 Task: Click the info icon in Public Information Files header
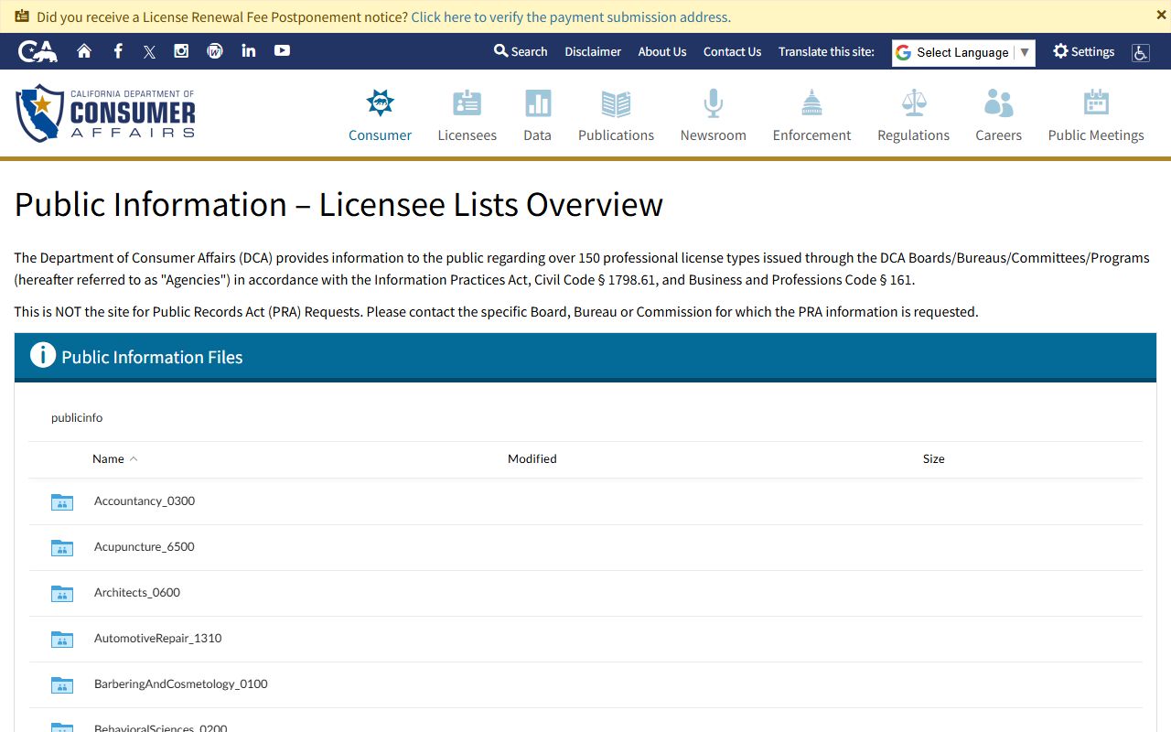(x=43, y=355)
